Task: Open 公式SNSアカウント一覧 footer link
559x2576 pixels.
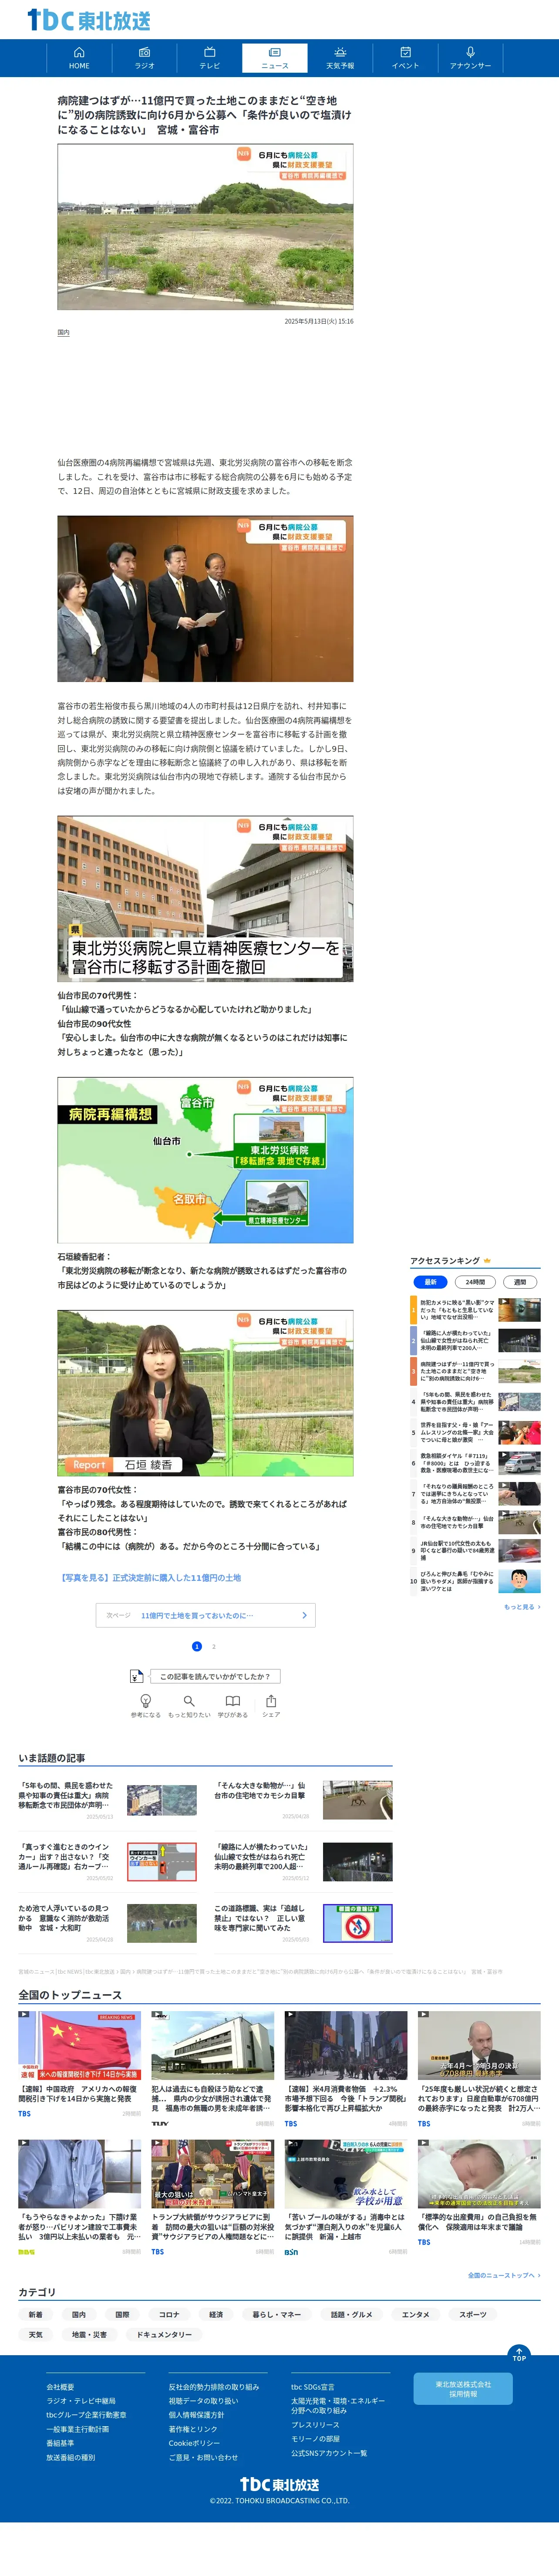Action: [329, 2453]
